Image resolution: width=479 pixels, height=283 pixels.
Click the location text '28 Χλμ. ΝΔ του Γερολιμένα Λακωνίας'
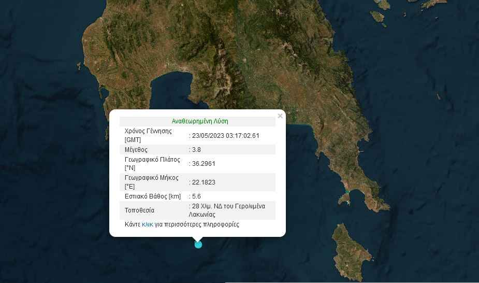(228, 210)
